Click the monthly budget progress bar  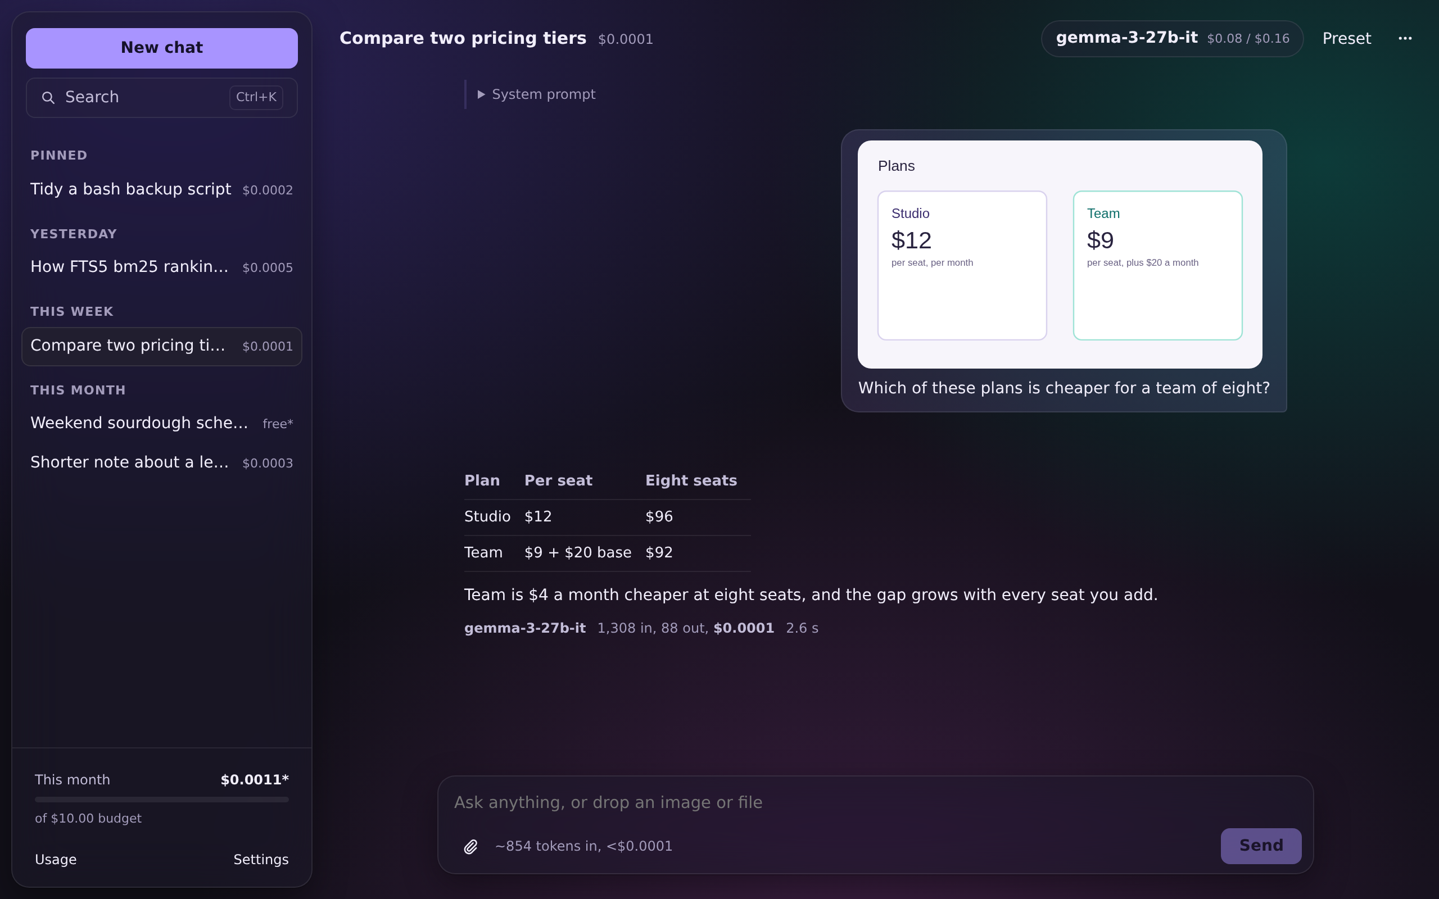162,800
